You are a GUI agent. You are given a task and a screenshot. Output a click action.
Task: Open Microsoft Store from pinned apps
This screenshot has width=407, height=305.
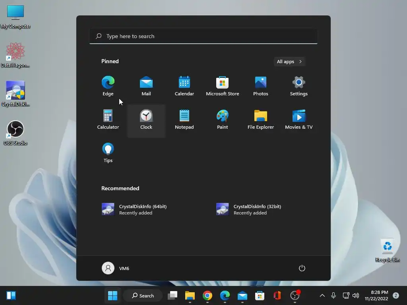pyautogui.click(x=223, y=86)
